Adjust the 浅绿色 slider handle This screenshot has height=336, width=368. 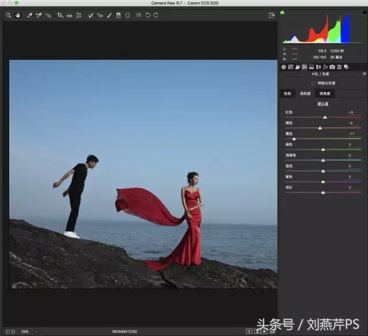323,161
